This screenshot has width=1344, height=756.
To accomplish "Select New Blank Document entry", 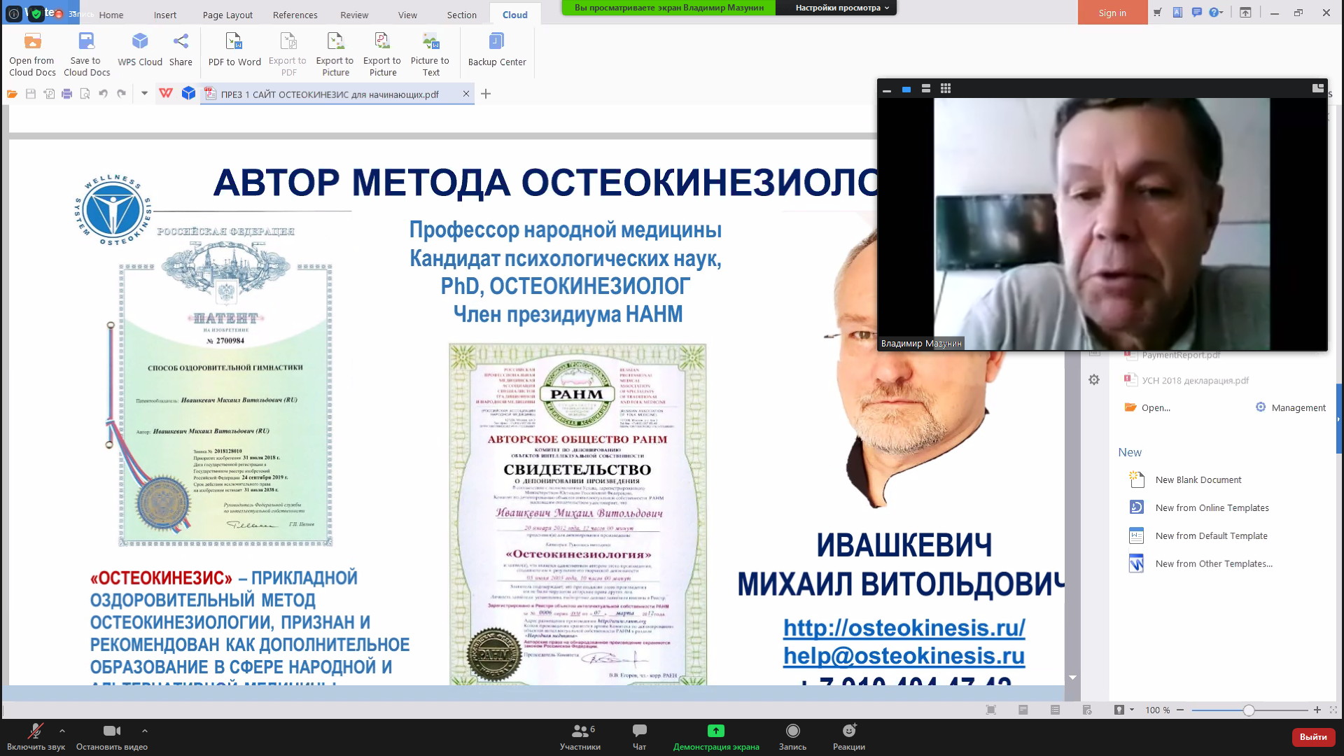I will pos(1198,479).
